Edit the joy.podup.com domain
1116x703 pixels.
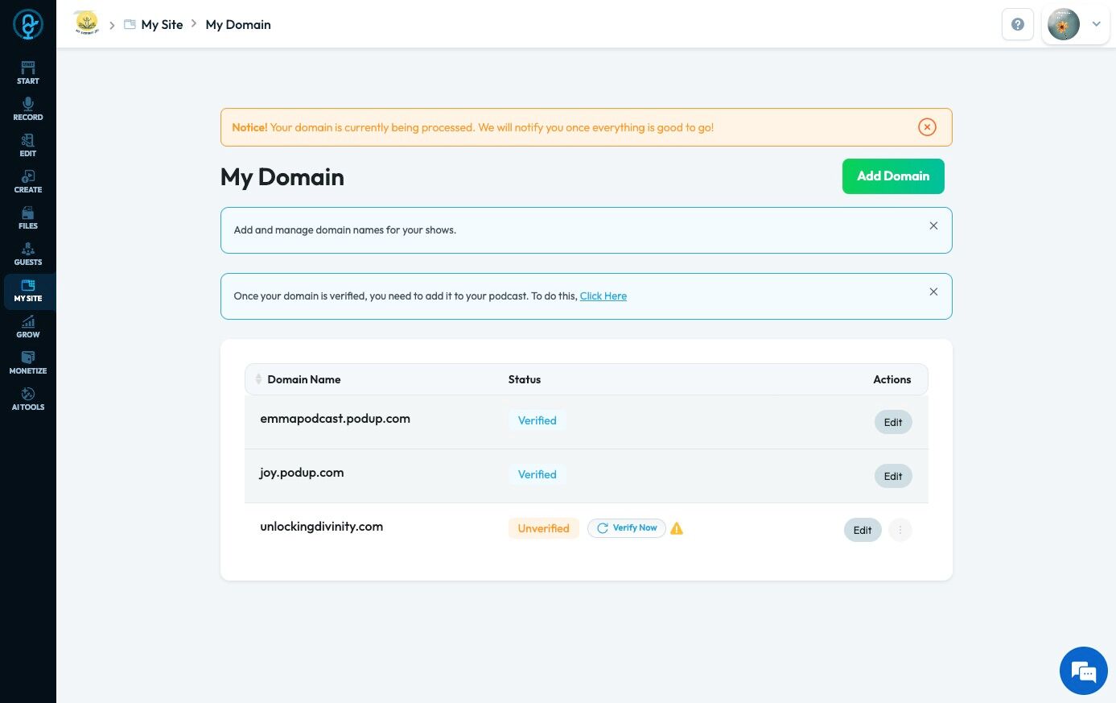pos(893,476)
